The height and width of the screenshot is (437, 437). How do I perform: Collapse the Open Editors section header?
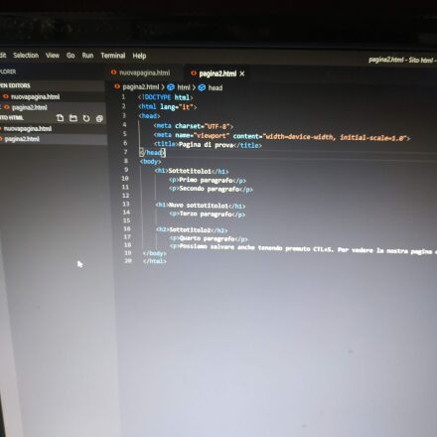pos(15,85)
